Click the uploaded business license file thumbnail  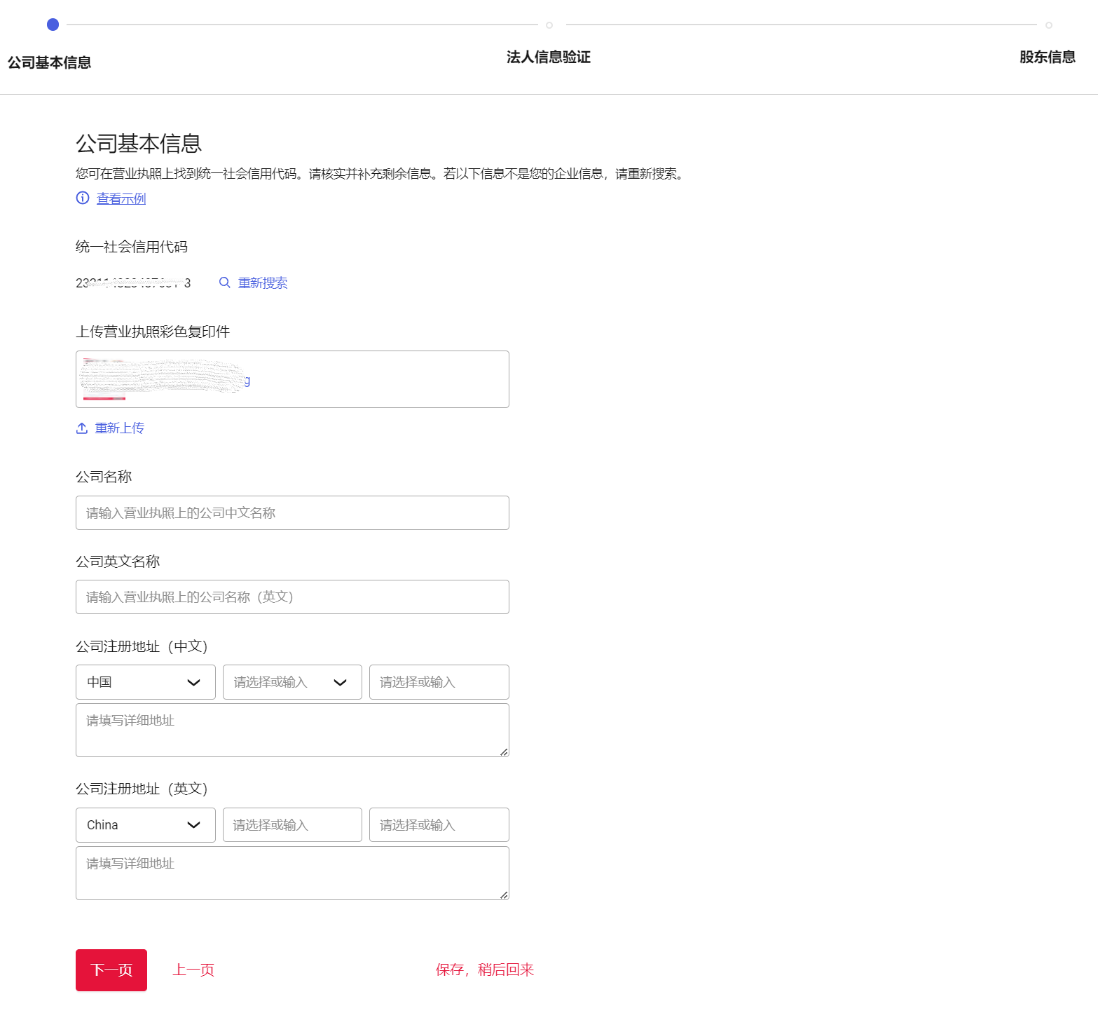tap(165, 379)
